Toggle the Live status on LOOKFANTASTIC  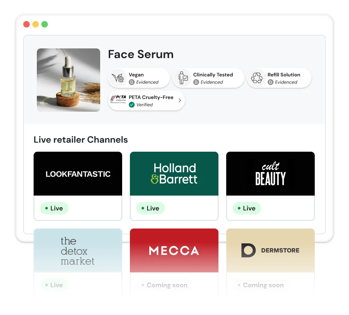coord(54,208)
